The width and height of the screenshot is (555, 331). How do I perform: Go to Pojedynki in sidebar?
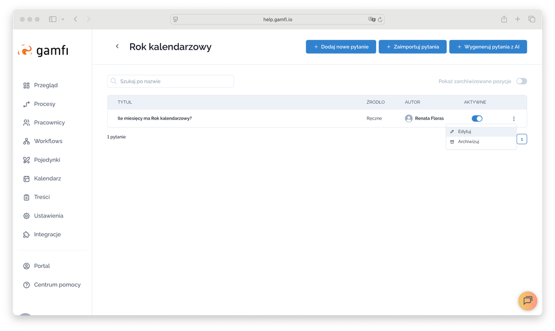47,160
